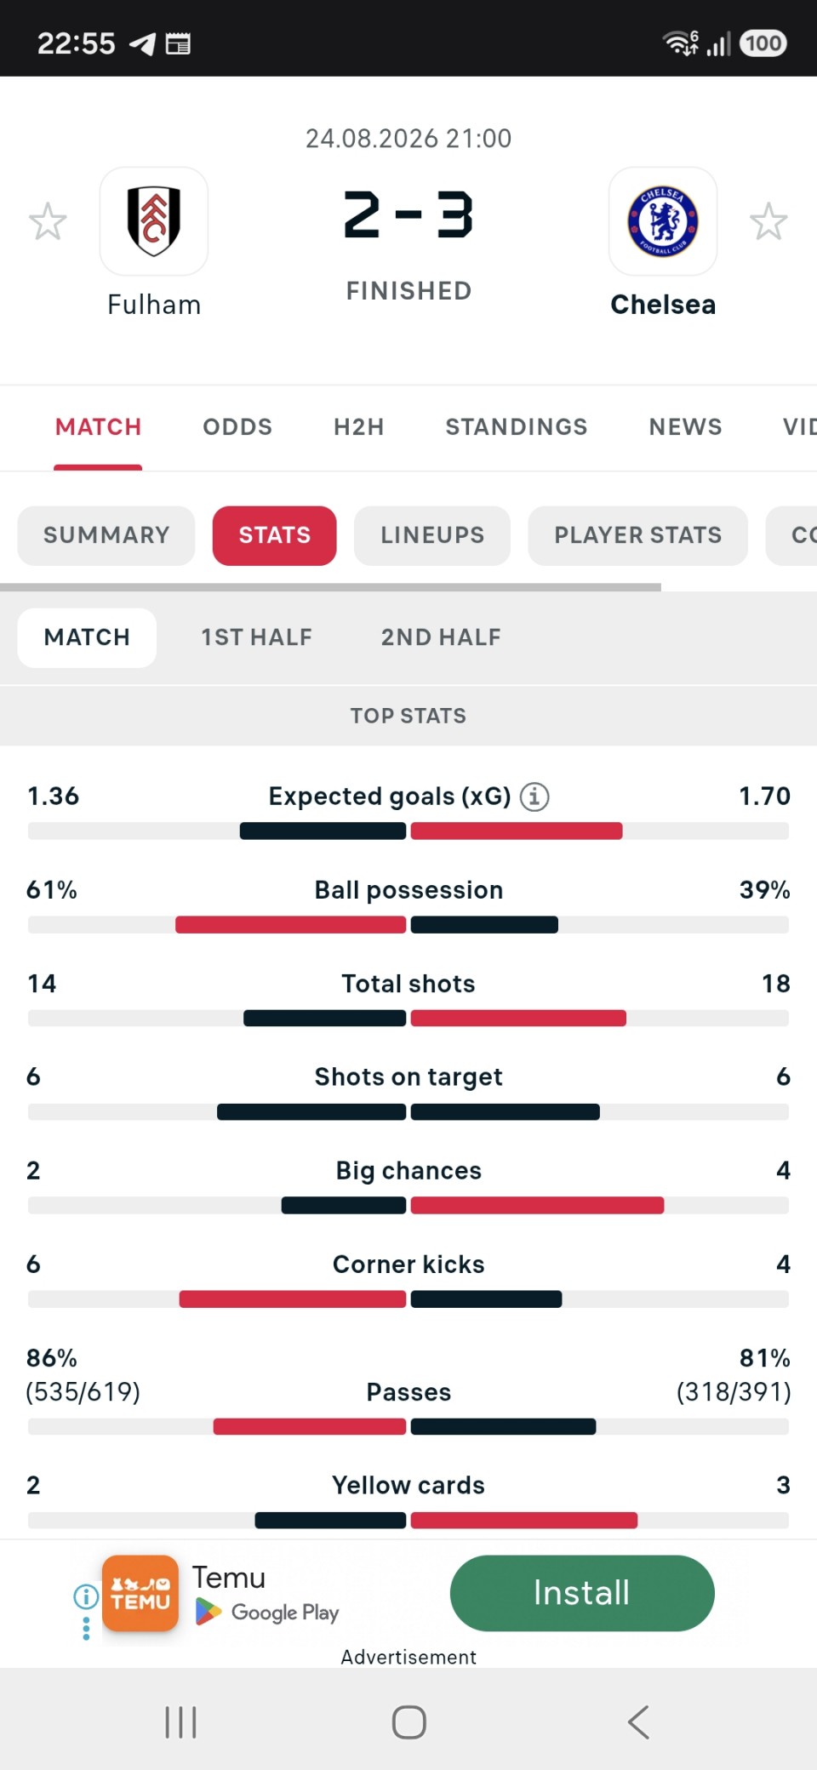817x1770 pixels.
Task: Favorite Chelsea with the star icon
Action: pyautogui.click(x=768, y=221)
